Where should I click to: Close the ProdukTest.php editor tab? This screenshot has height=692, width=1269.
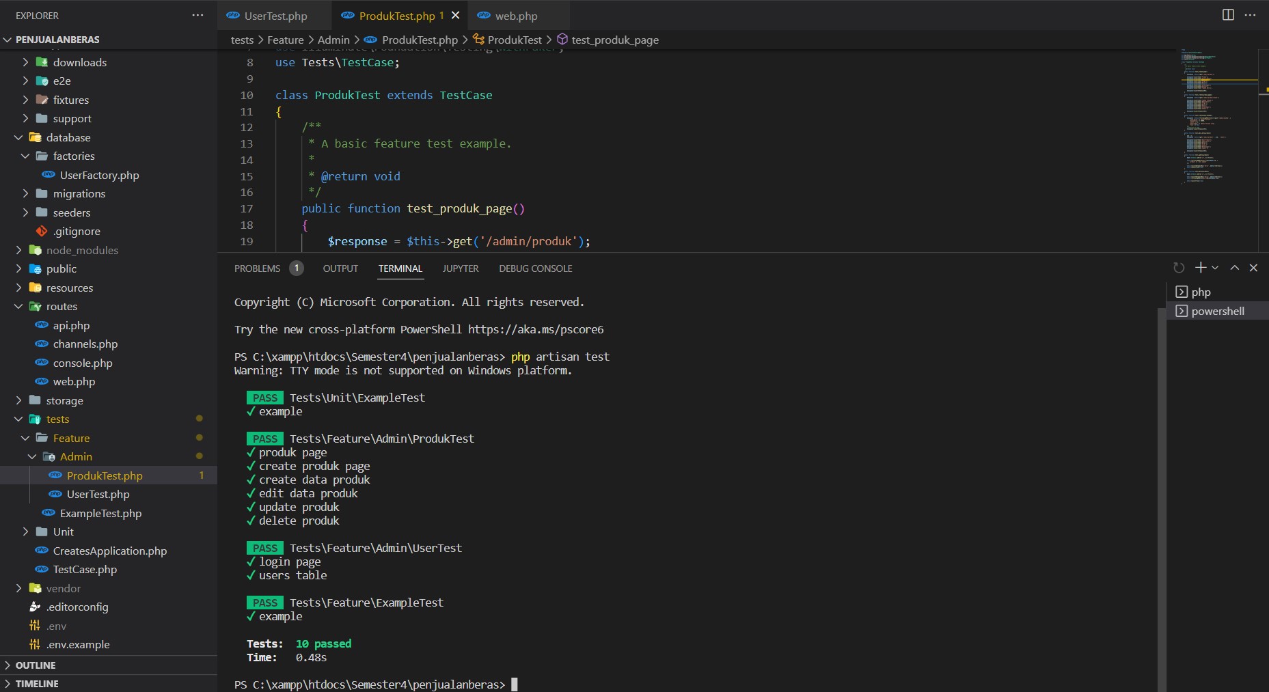(455, 15)
